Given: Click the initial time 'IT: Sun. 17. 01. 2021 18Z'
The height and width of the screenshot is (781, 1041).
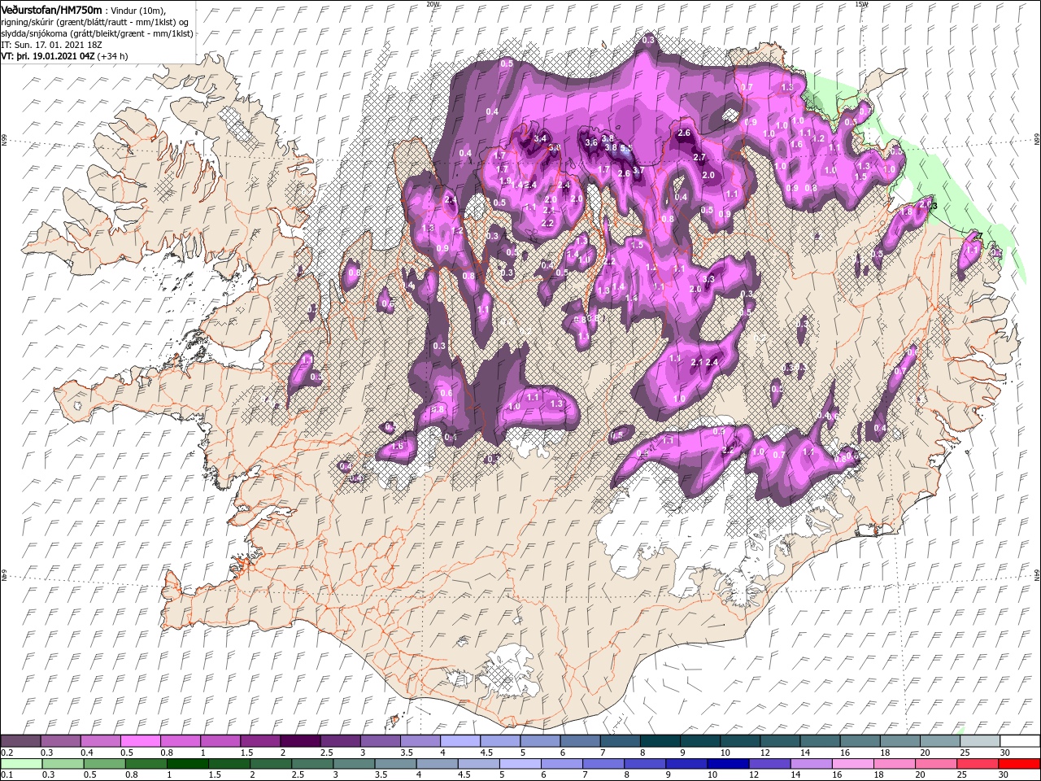Looking at the screenshot, I should [51, 44].
